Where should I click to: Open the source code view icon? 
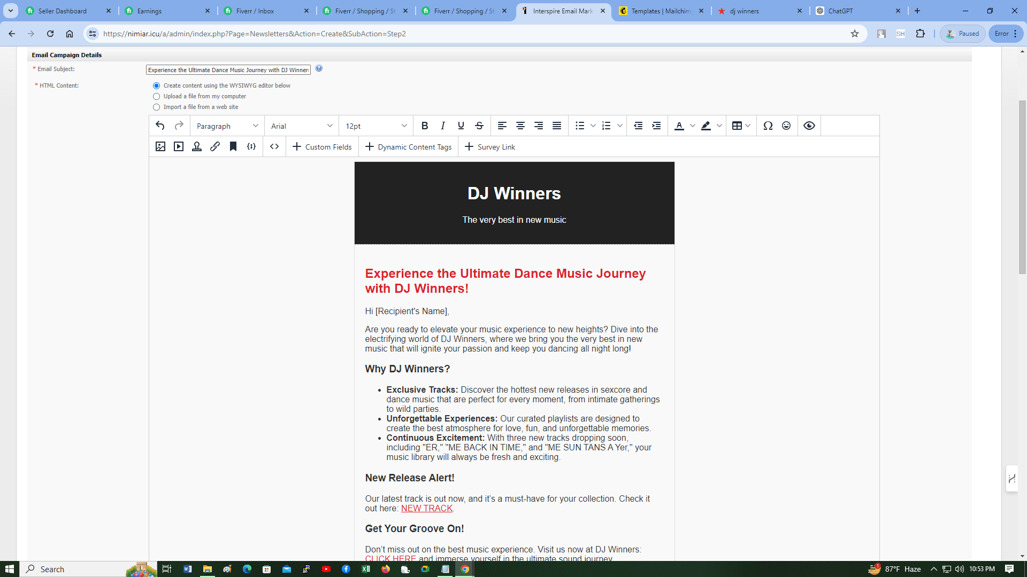click(274, 146)
